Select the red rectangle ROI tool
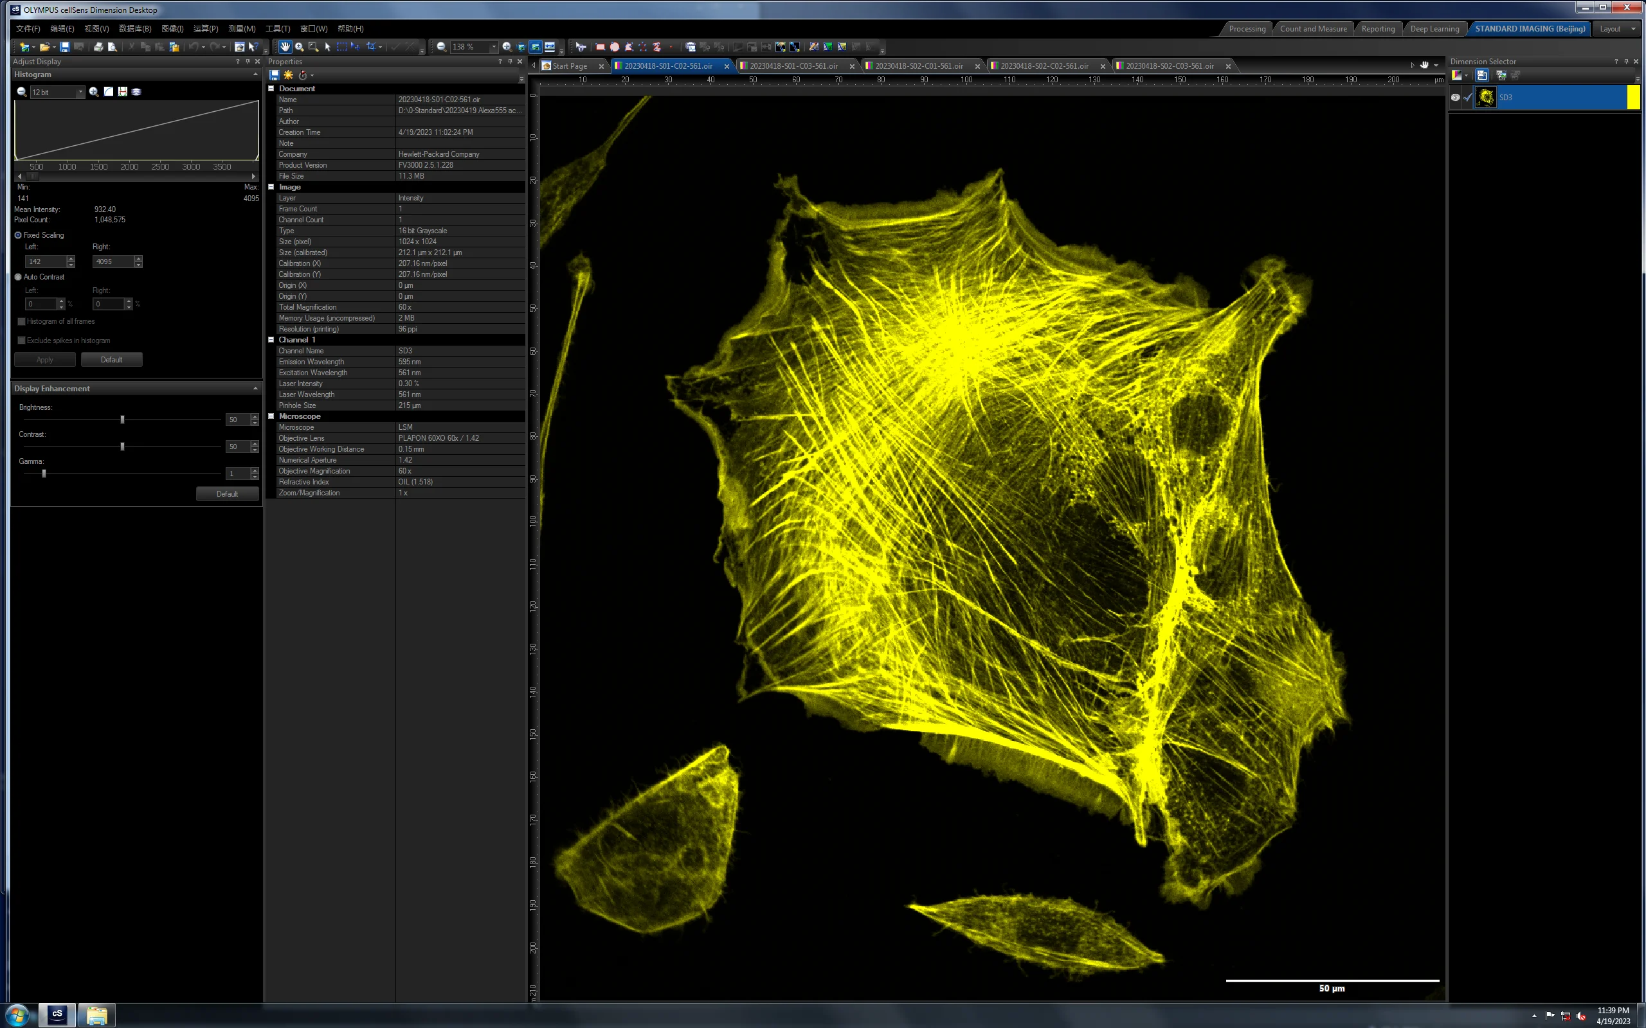The height and width of the screenshot is (1028, 1646). [x=600, y=47]
